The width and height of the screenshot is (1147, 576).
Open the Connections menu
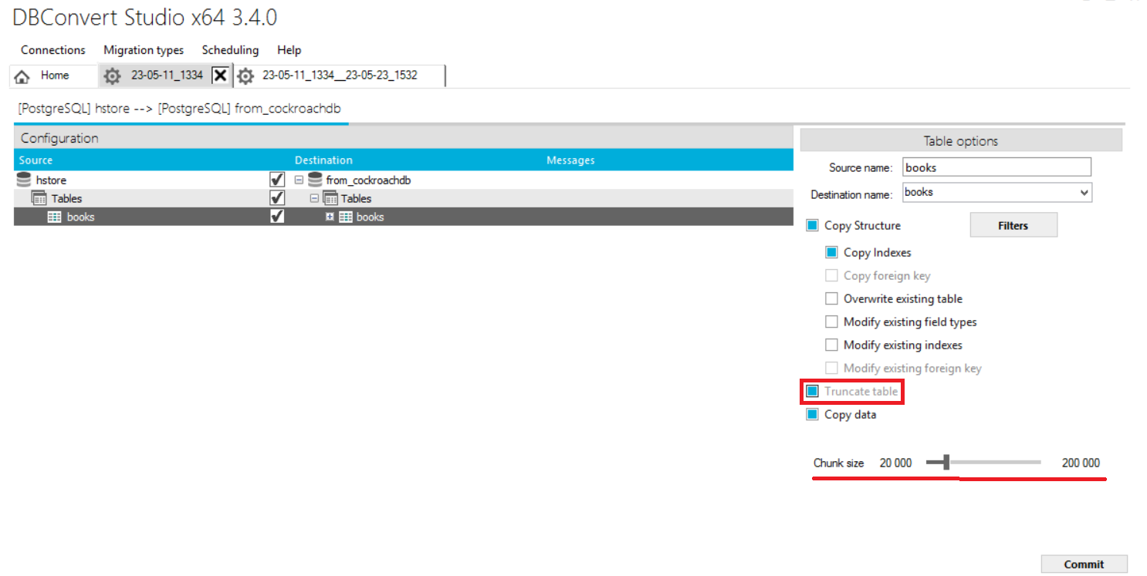(x=53, y=50)
